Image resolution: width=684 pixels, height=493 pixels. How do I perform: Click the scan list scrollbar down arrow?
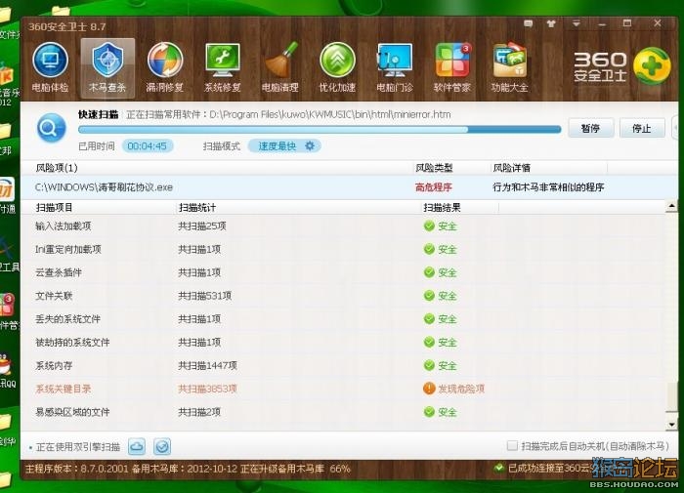[672, 424]
